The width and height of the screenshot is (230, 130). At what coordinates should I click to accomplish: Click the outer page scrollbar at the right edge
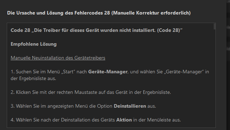(x=228, y=65)
